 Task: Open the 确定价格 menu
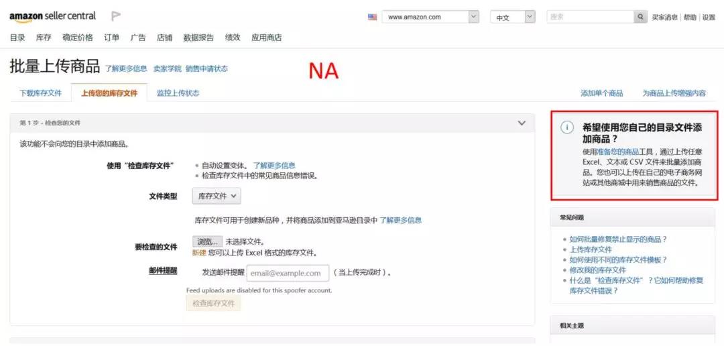point(78,38)
